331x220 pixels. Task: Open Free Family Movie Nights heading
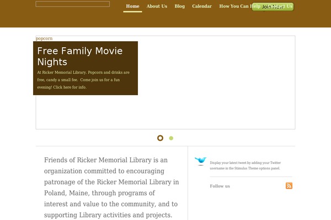click(80, 56)
